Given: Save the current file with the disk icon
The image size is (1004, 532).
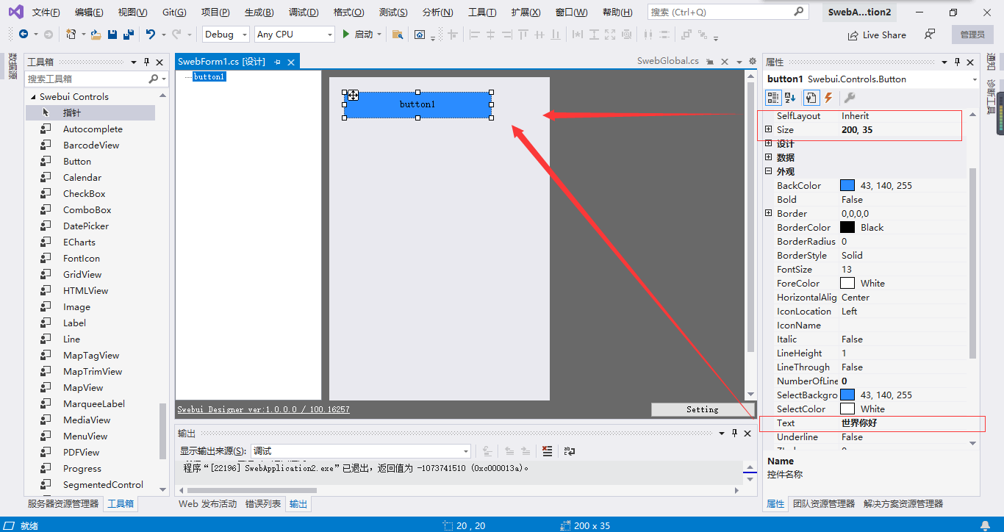Looking at the screenshot, I should tap(112, 35).
